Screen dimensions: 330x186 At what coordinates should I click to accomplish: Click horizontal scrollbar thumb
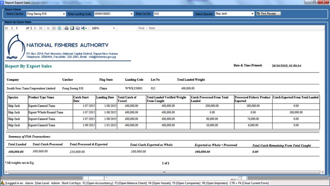tap(164, 172)
